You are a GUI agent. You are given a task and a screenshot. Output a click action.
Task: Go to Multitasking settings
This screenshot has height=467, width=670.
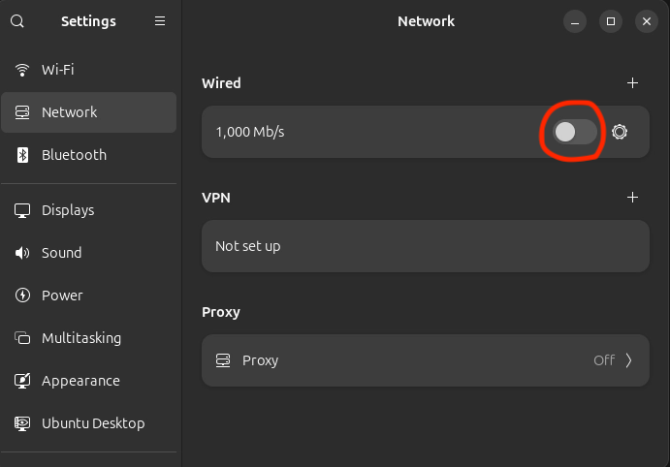click(89, 338)
